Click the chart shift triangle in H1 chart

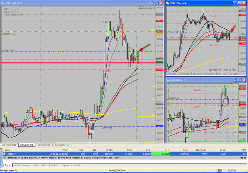click(x=231, y=84)
